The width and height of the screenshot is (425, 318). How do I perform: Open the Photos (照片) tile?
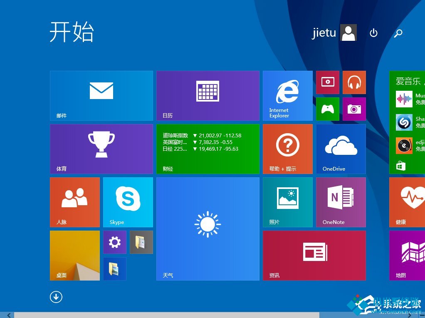pyautogui.click(x=288, y=202)
